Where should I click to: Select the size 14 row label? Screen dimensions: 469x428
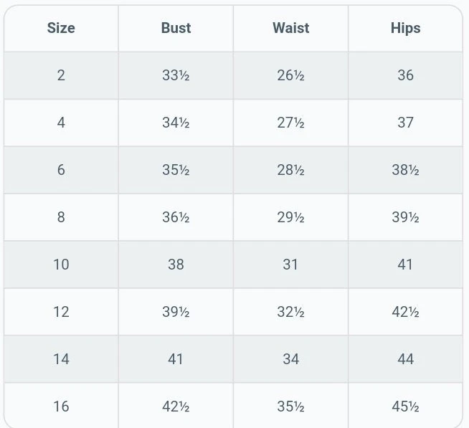[x=61, y=359]
